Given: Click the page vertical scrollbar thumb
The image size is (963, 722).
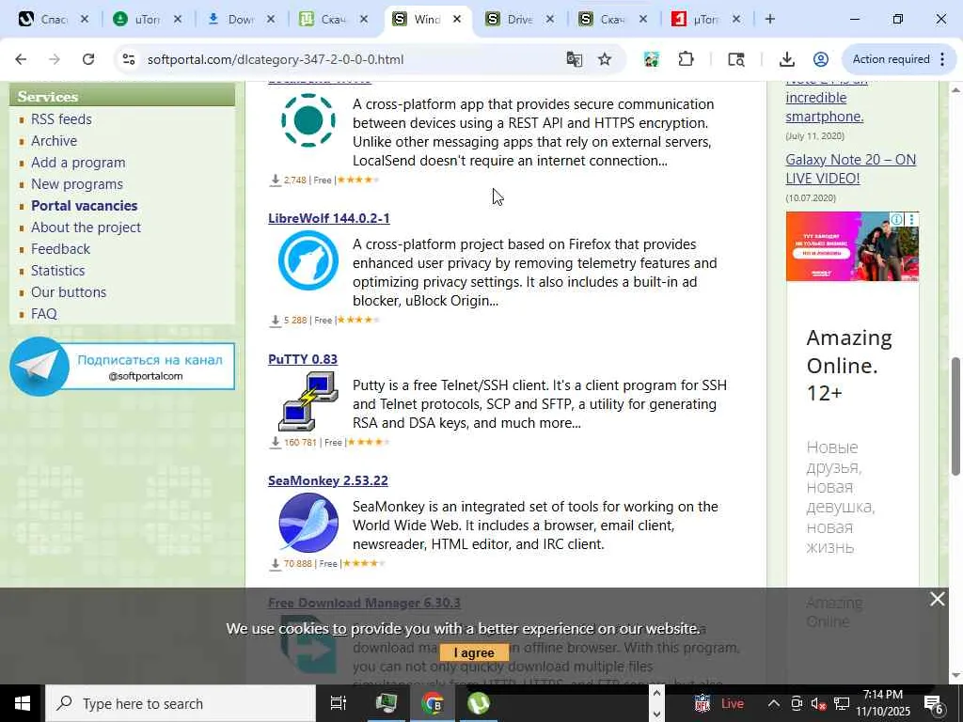Looking at the screenshot, I should point(955,416).
